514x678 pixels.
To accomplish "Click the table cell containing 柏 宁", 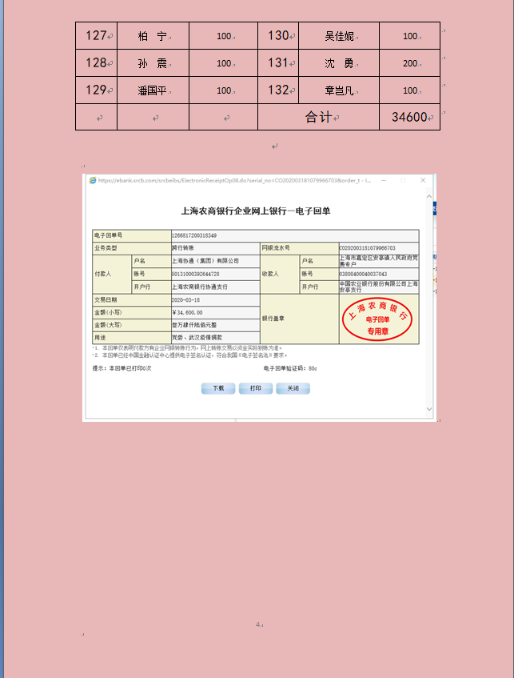I will (153, 36).
